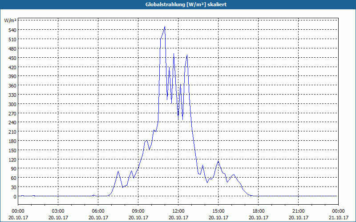Select the 390 y-axis value

click(12, 76)
